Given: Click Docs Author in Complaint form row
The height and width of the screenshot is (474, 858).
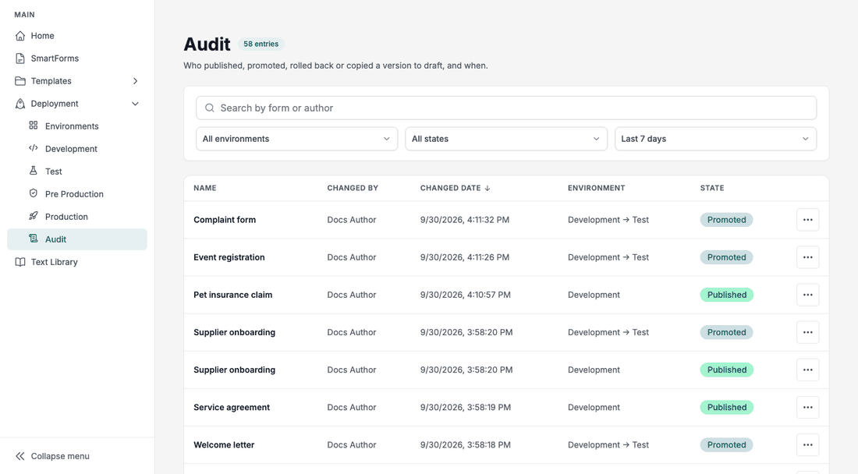Looking at the screenshot, I should [351, 220].
